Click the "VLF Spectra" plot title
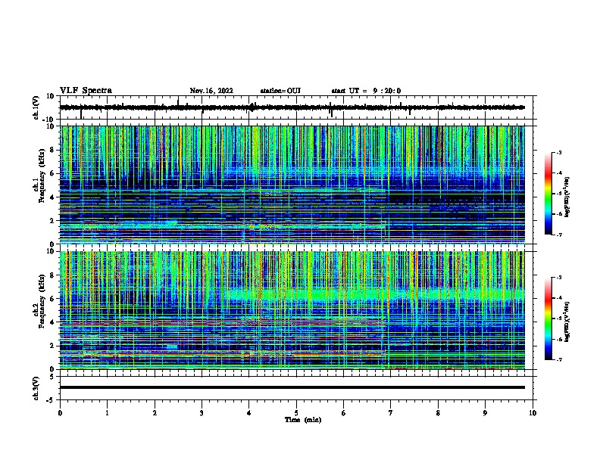 tap(86, 91)
